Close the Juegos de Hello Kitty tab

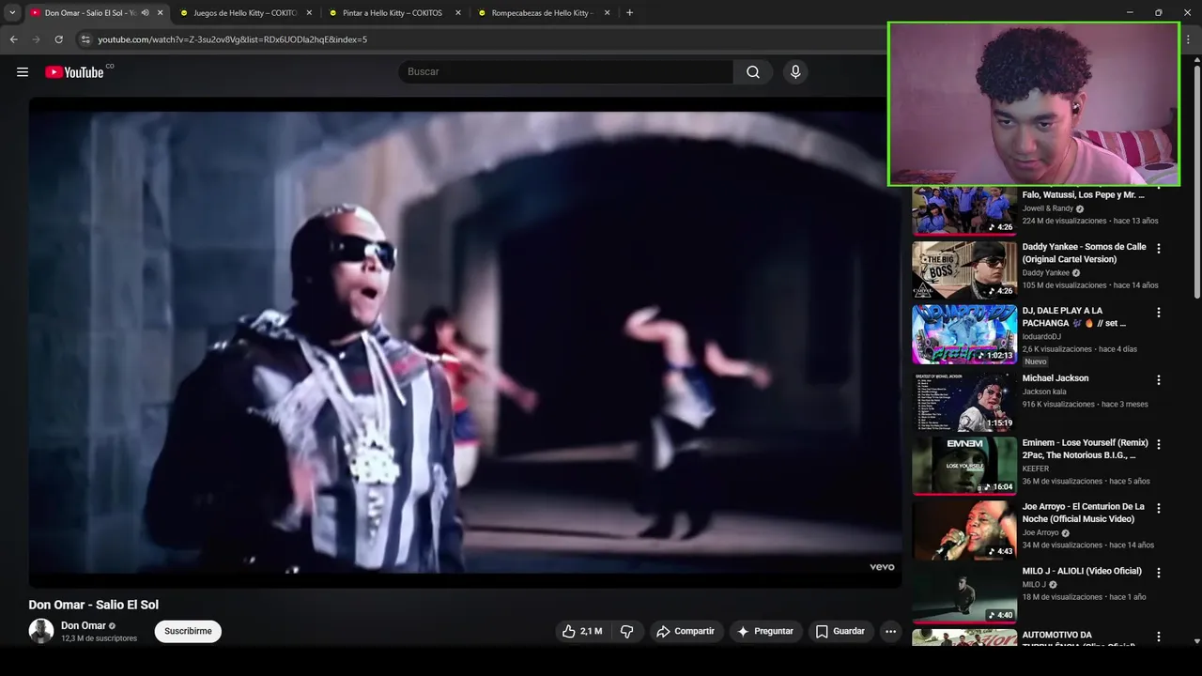[309, 13]
